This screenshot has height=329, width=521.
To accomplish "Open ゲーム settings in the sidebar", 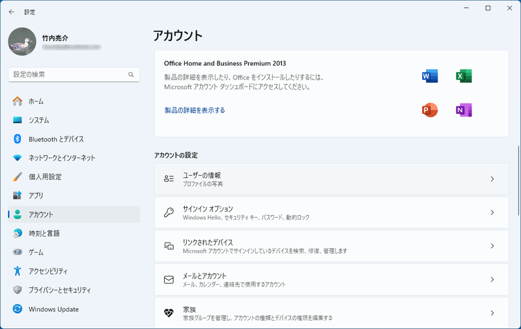I will point(74,252).
